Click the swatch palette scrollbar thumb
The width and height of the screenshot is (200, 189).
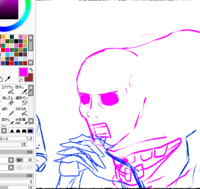pos(30,46)
